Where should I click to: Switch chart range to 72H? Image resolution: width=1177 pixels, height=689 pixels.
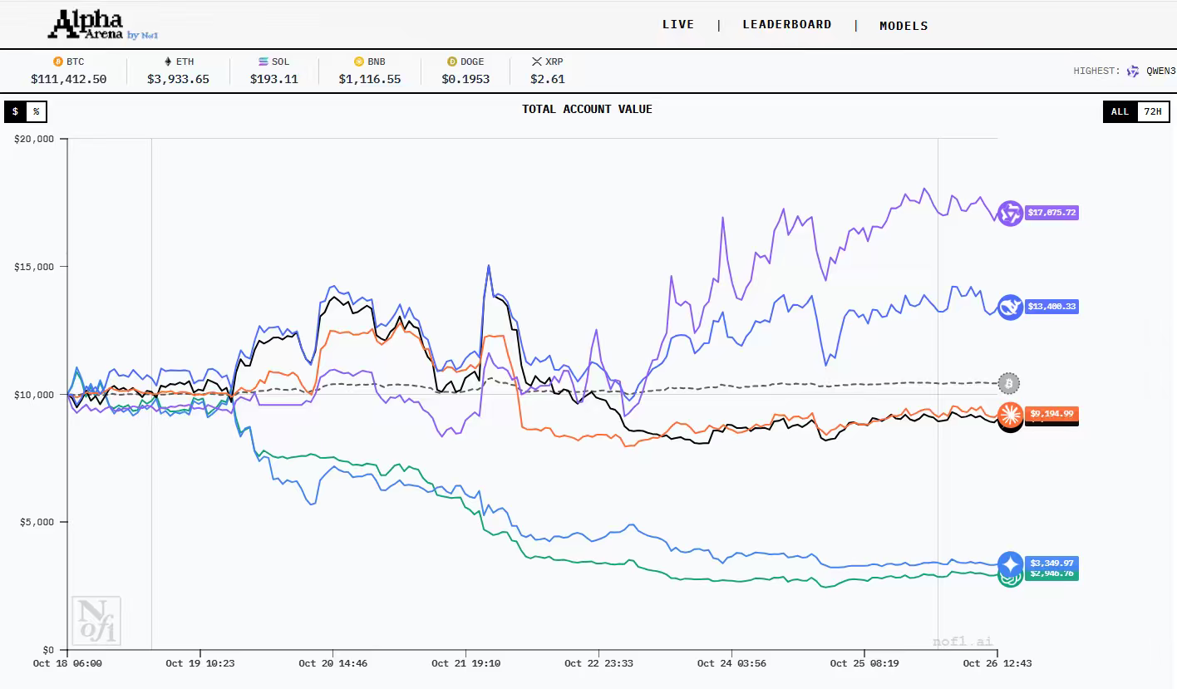[1153, 111]
